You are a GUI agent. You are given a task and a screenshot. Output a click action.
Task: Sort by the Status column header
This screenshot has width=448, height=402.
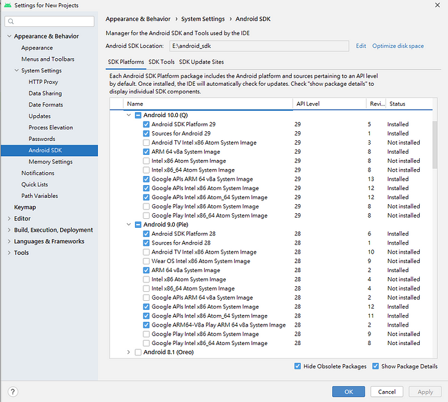[x=409, y=104]
